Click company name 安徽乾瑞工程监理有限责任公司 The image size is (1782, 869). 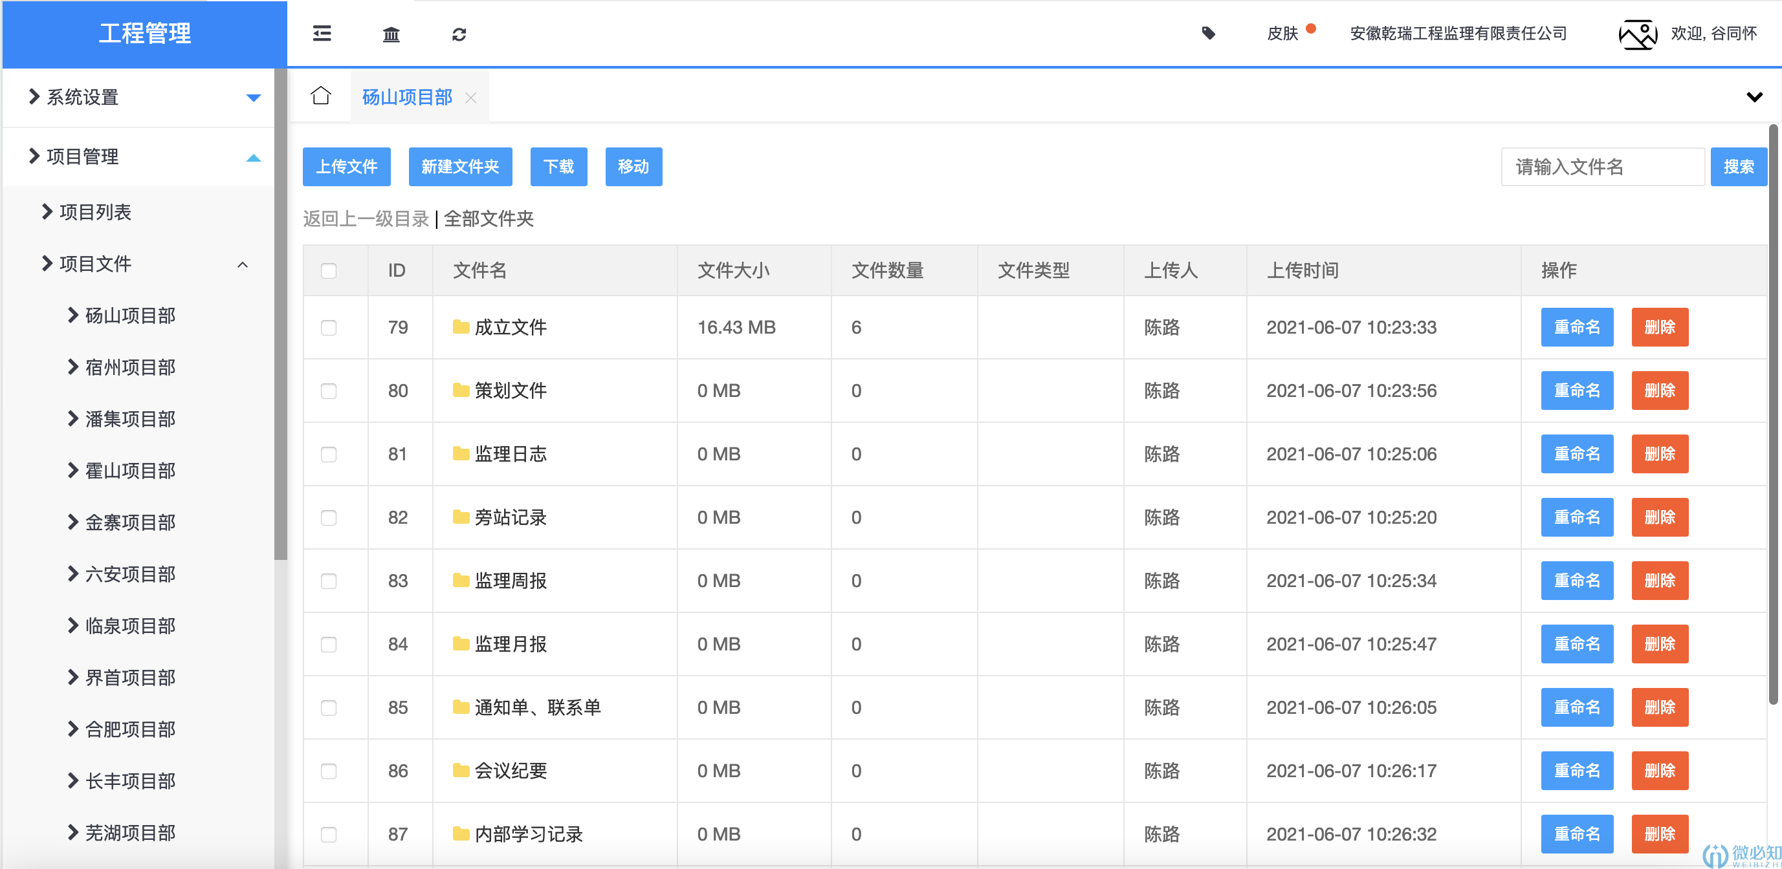pyautogui.click(x=1458, y=33)
